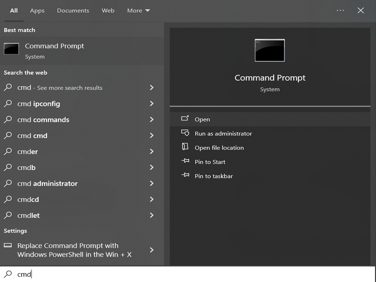
Task: Expand the More filter dropdown
Action: [x=138, y=10]
